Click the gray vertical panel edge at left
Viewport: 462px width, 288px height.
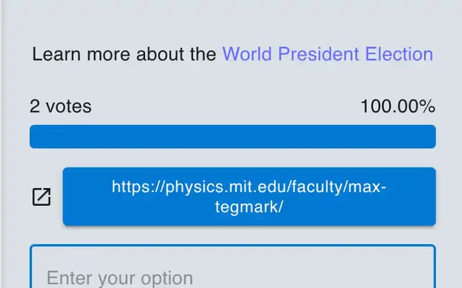pyautogui.click(x=1, y=144)
